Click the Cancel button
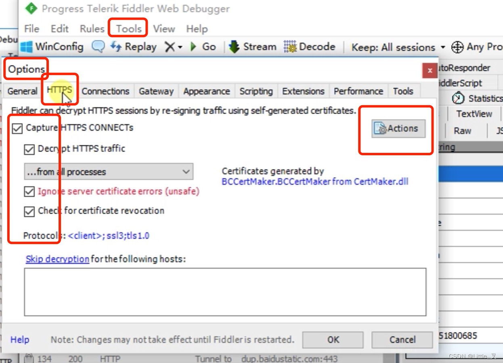Image resolution: width=503 pixels, height=363 pixels. [402, 340]
